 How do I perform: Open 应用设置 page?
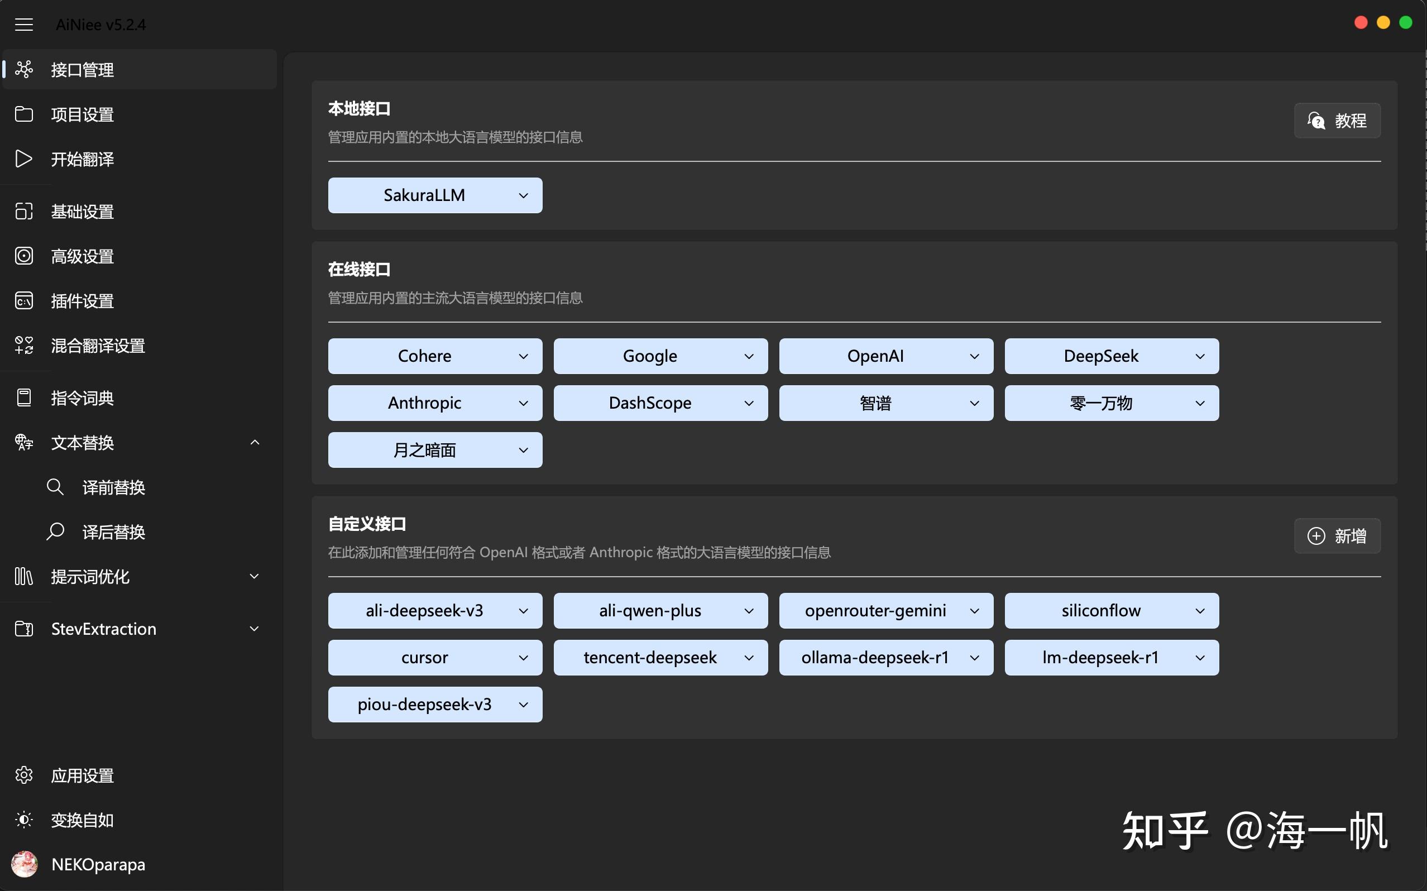point(140,775)
